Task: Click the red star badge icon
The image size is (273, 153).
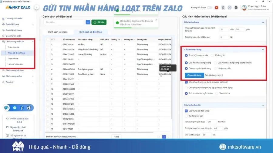Action: [x=216, y=8]
